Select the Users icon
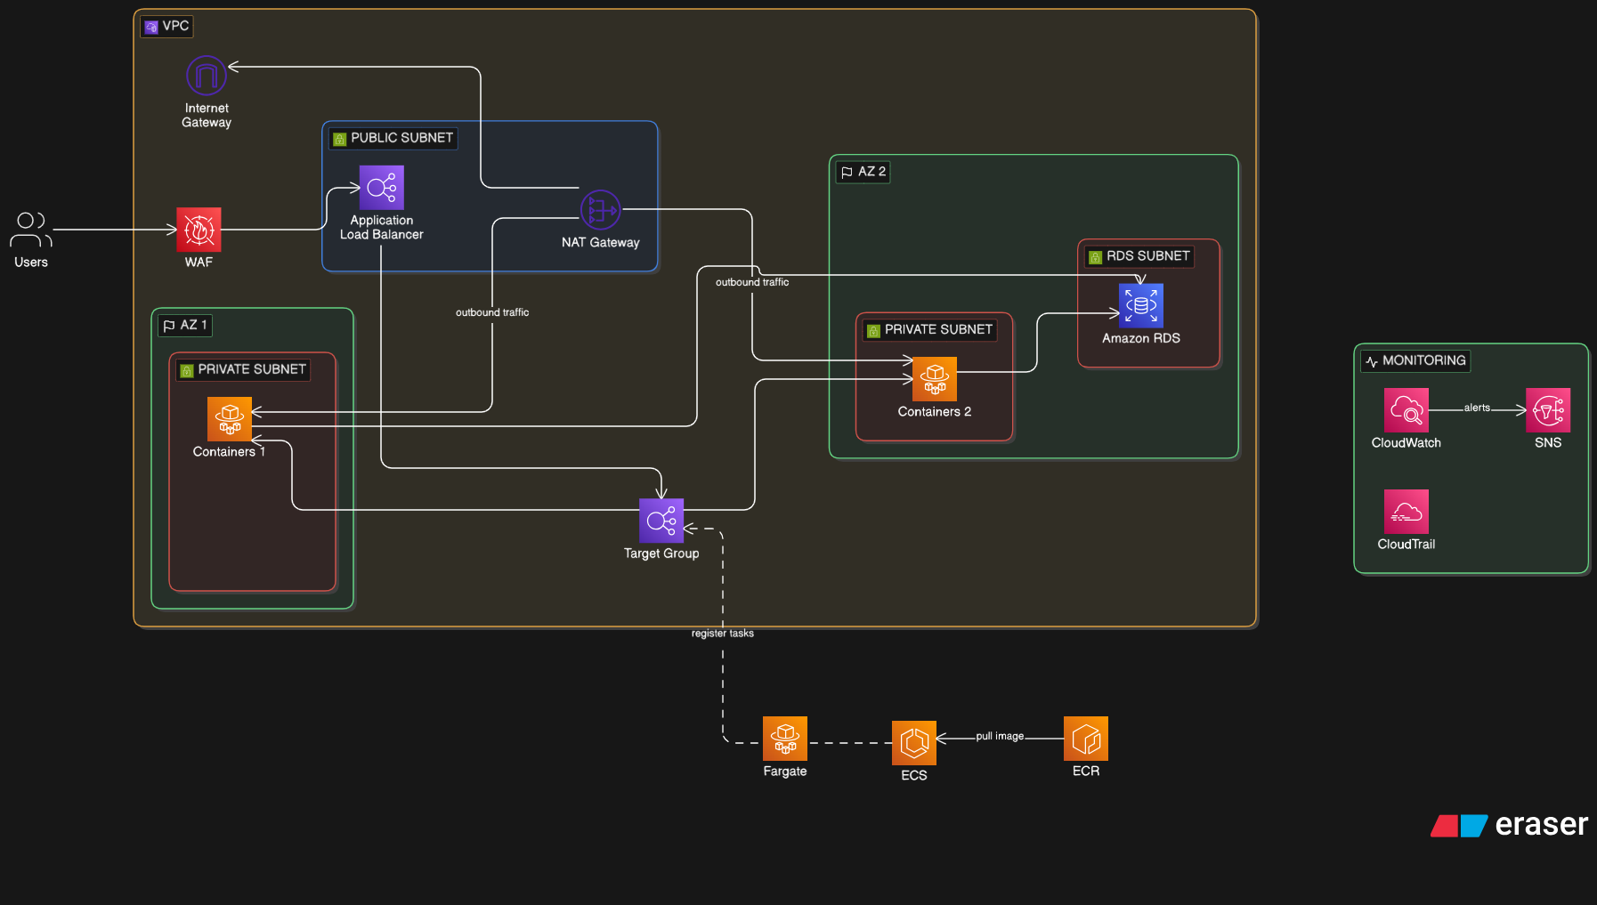The height and width of the screenshot is (905, 1597). click(x=31, y=230)
